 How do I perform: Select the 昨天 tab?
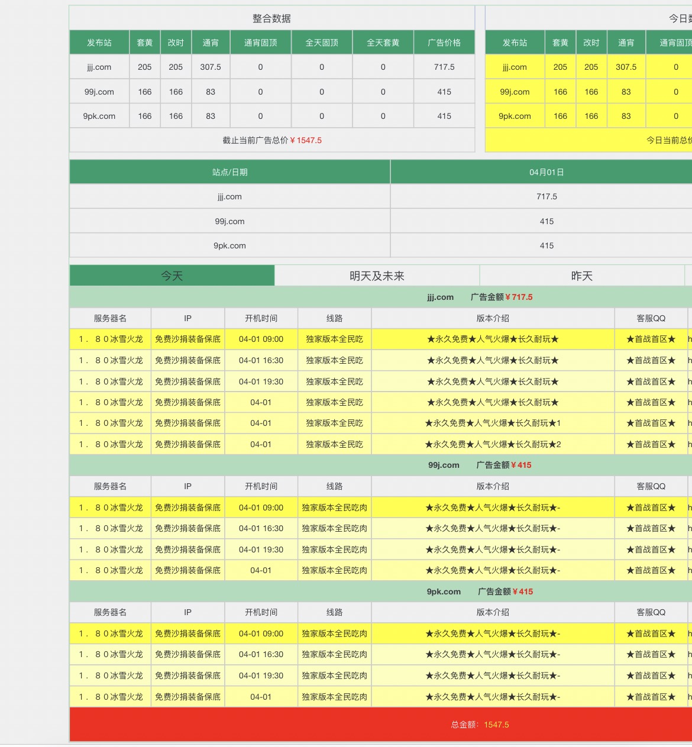[582, 276]
